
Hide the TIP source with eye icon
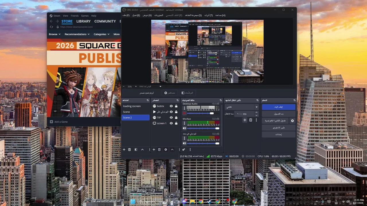171,118
